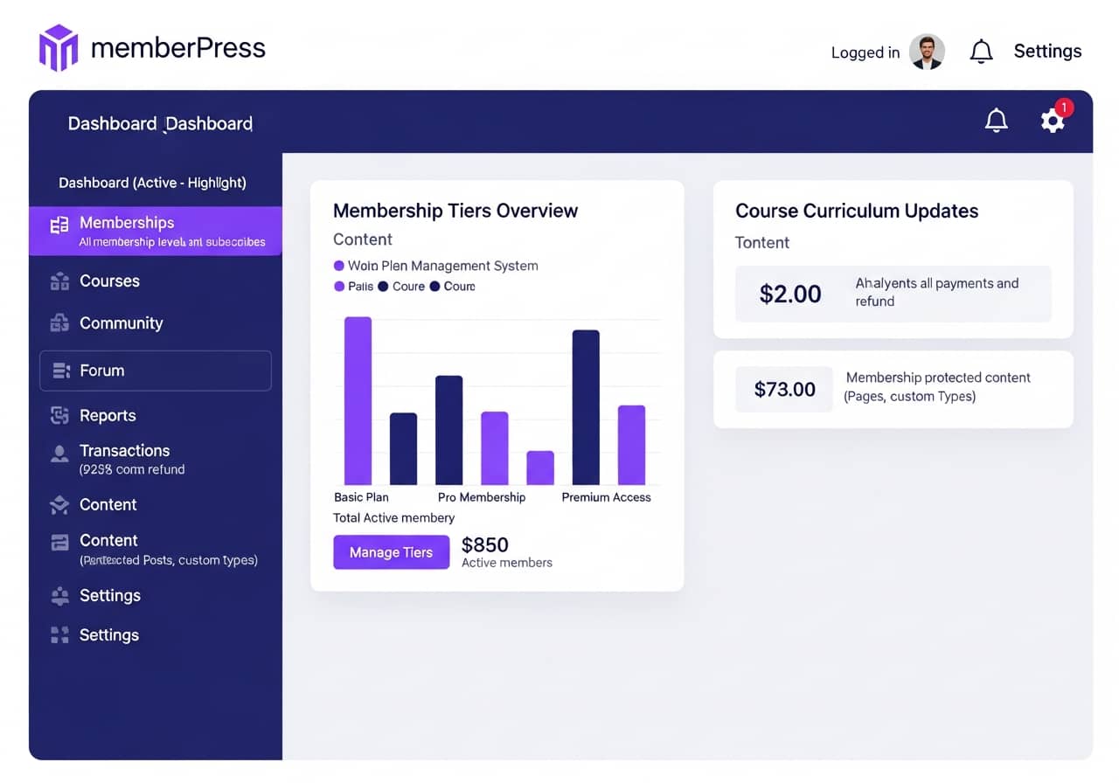
Task: Click the Community icon in the sidebar
Action: [59, 322]
